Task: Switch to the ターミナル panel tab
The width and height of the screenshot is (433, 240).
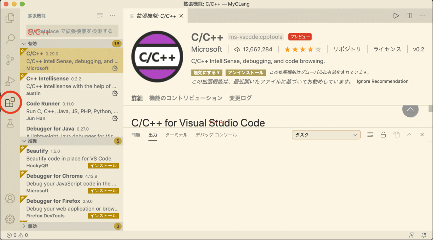Action: click(176, 135)
